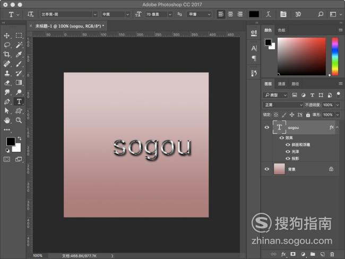Switch to the Swatches tab
Image resolution: width=345 pixels, height=259 pixels.
[281, 30]
